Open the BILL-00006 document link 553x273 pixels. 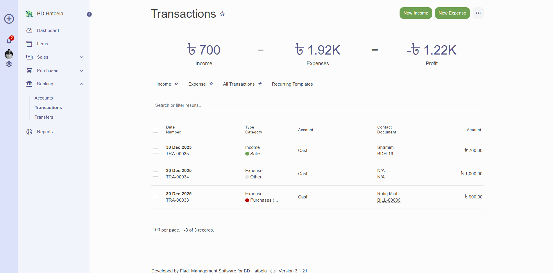[x=389, y=200]
